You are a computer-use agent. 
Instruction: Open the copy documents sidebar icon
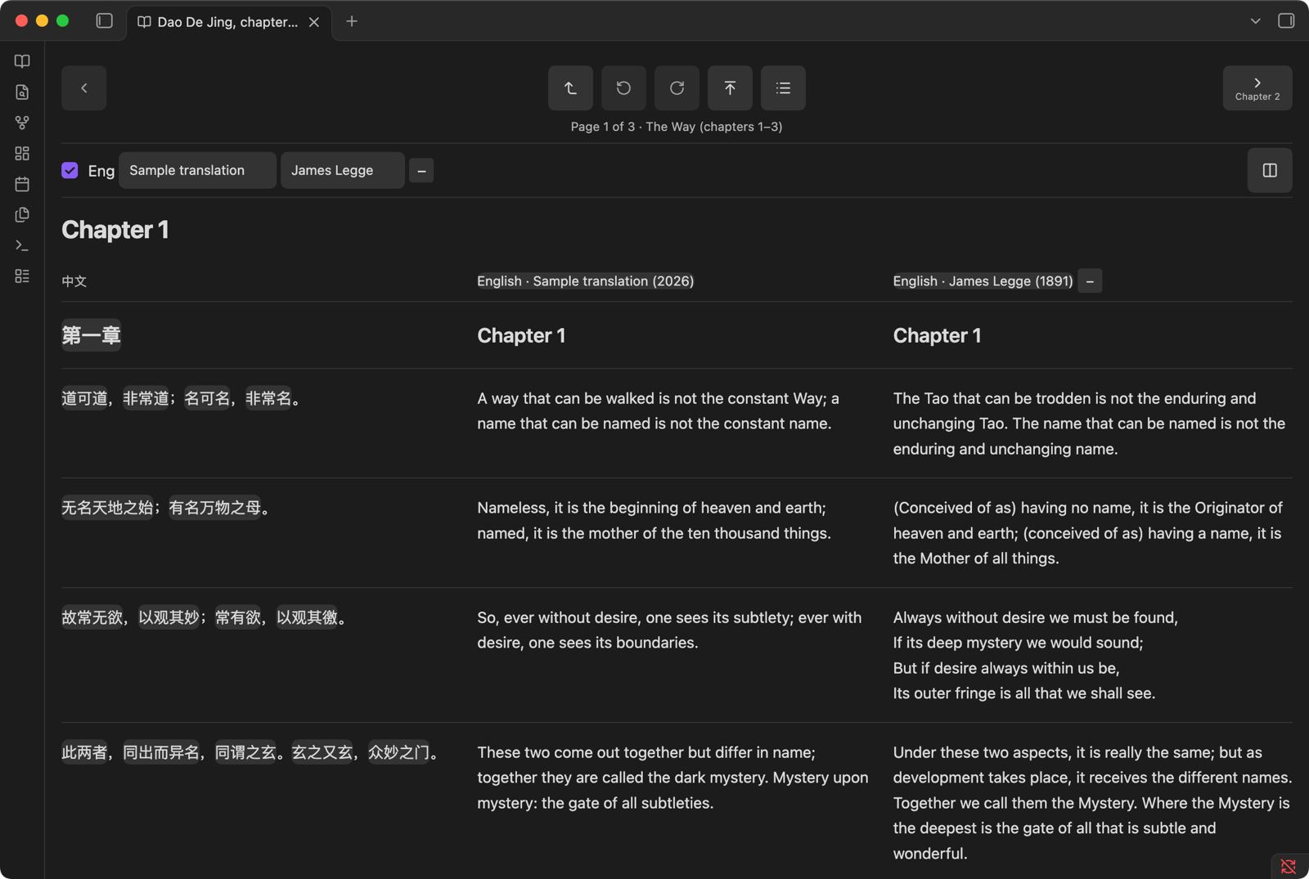(22, 215)
